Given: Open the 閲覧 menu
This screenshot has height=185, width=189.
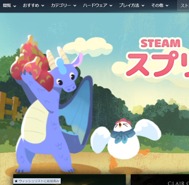Looking at the screenshot, I should pos(9,6).
